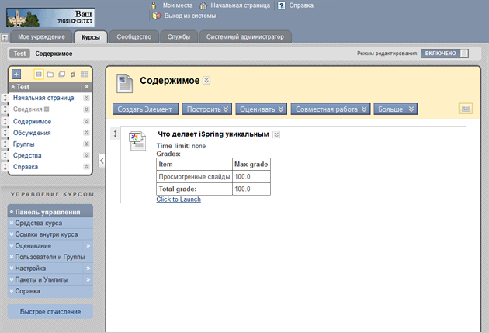The width and height of the screenshot is (489, 333).
Task: Open Оценивание right arrow link
Action: [x=88, y=246]
